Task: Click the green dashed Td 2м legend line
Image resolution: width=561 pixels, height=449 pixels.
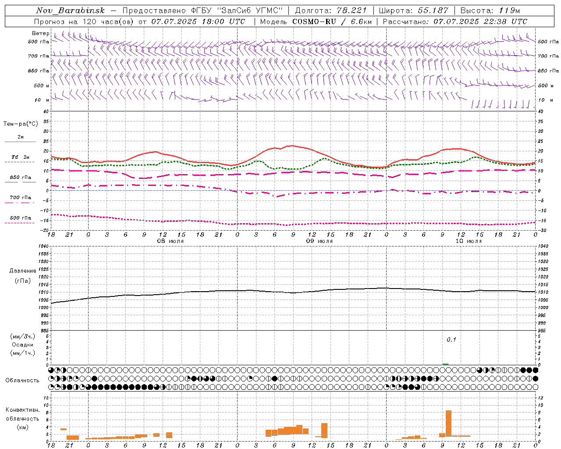Action: point(20,162)
